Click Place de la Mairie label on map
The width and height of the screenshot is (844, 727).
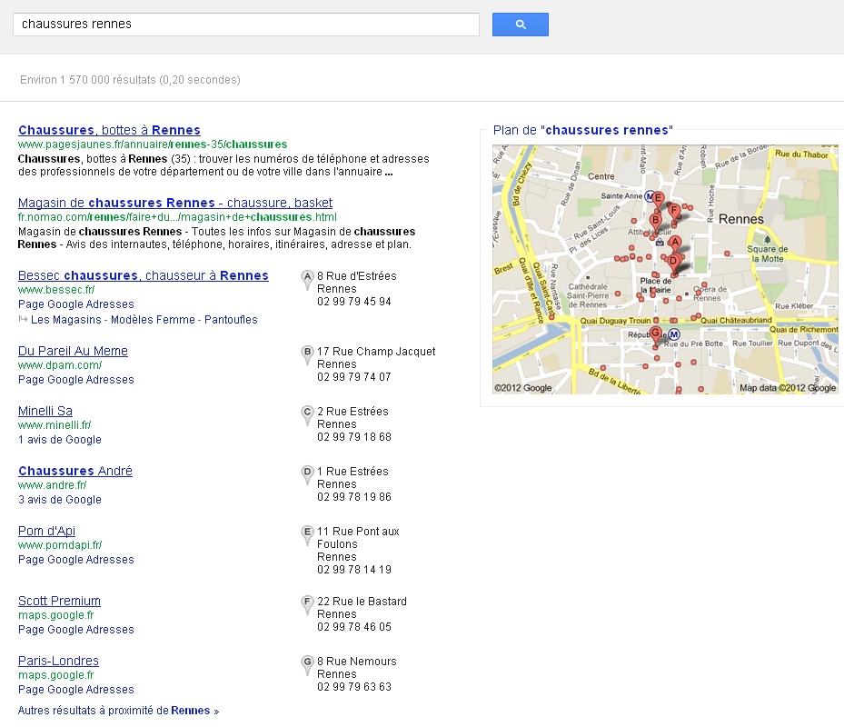coord(656,285)
